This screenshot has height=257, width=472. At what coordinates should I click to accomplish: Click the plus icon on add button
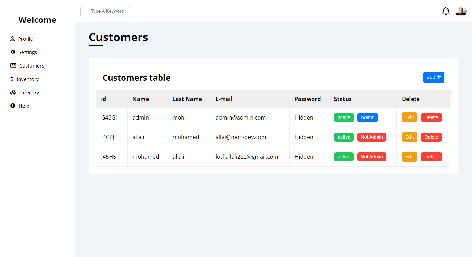[x=439, y=77]
